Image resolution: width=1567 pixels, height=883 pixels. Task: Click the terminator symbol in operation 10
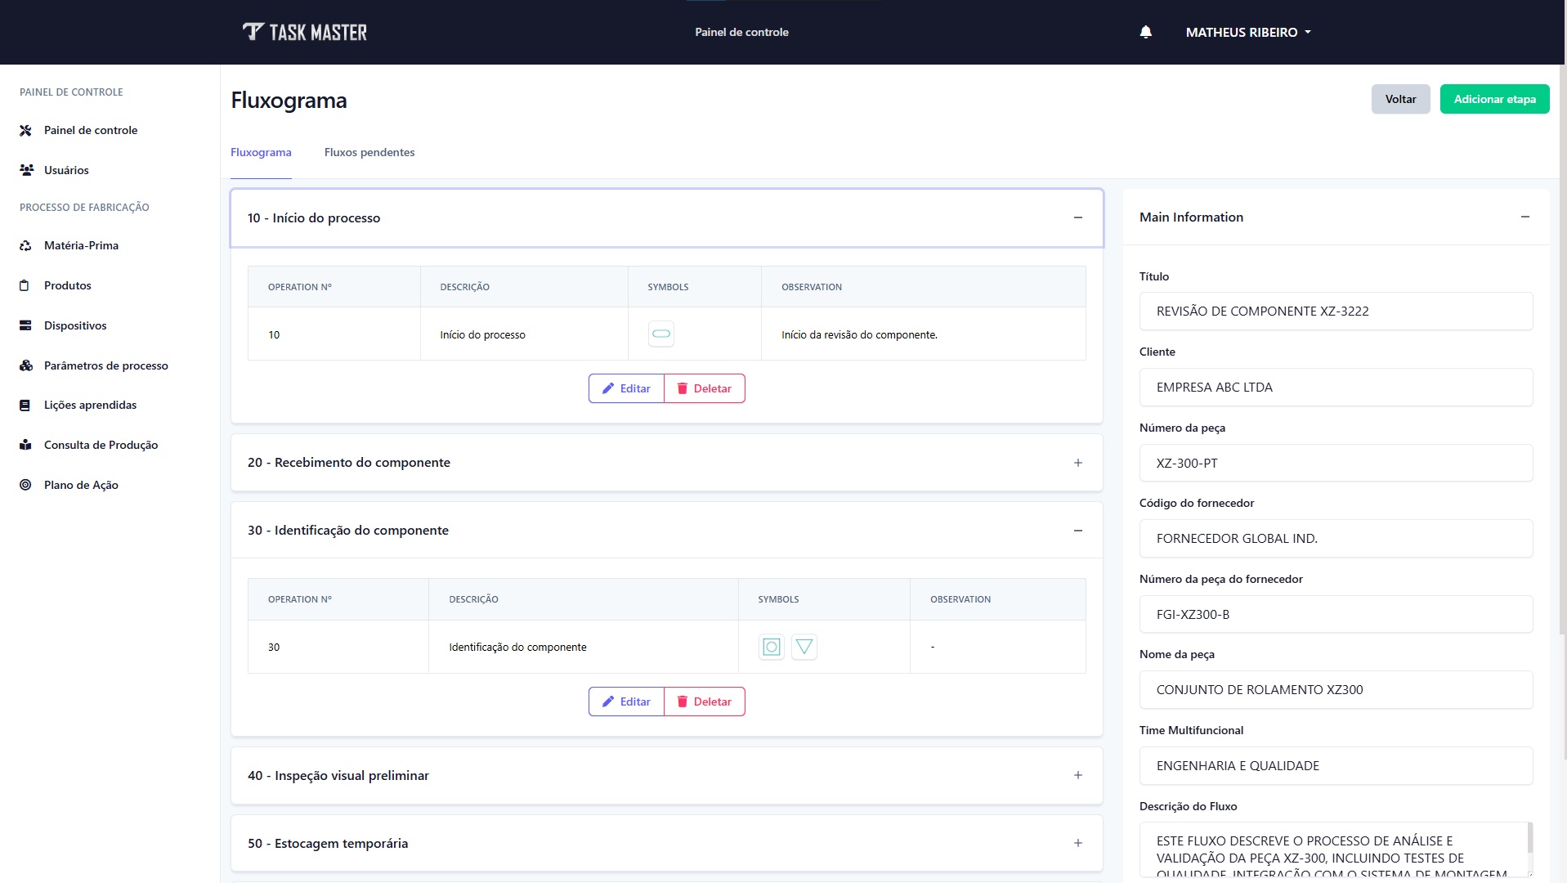point(660,334)
